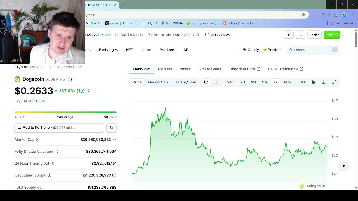Click the Login button
This screenshot has height=201, width=358.
[314, 34]
